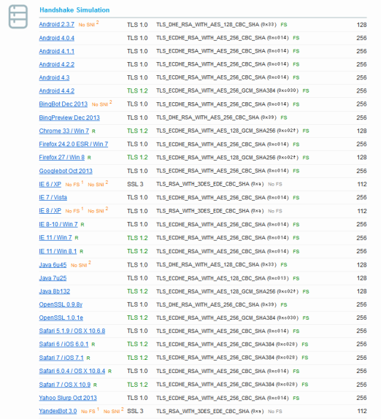The width and height of the screenshot is (381, 419).
Task: Click the 112 key size in the IE 8 / XP row
Action: 362,211
